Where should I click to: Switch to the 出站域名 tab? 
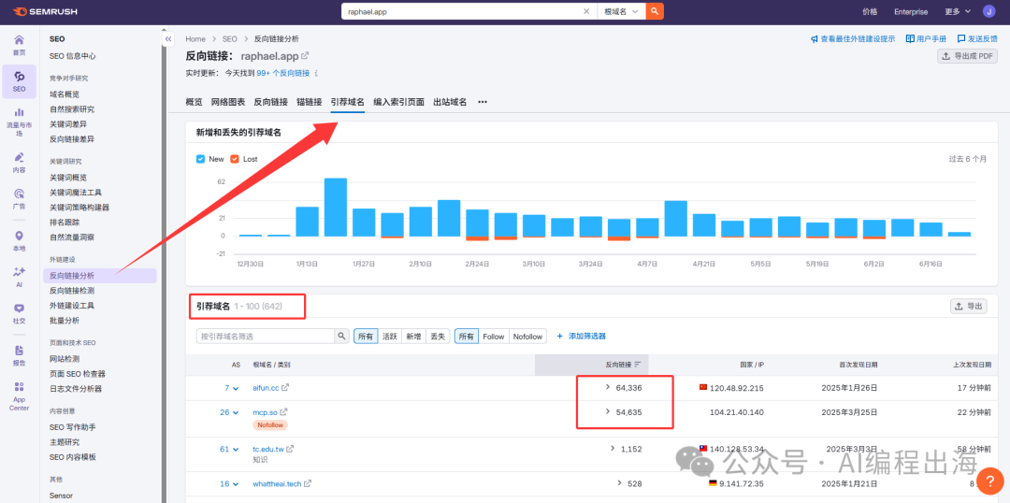tap(450, 102)
